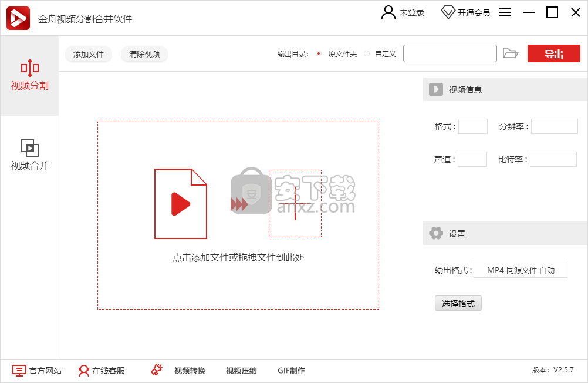The width and height of the screenshot is (588, 383).
Task: Click 点击添加文件或拖拽文件到此处 drop area text
Action: click(x=238, y=258)
